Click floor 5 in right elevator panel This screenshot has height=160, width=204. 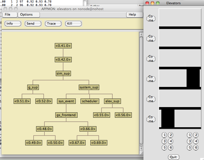tap(190, 148)
